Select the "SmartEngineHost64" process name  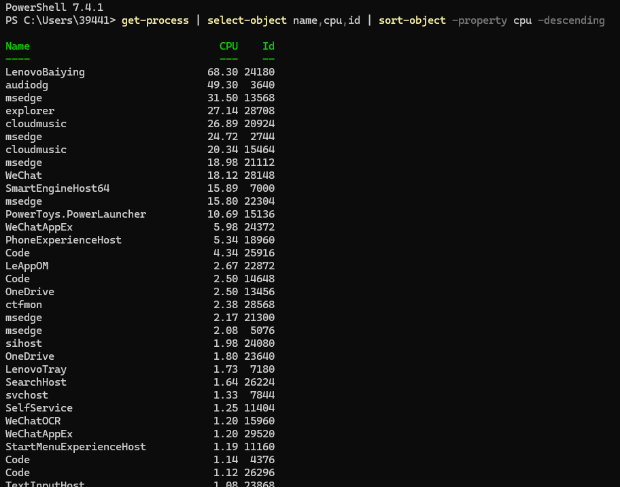57,188
